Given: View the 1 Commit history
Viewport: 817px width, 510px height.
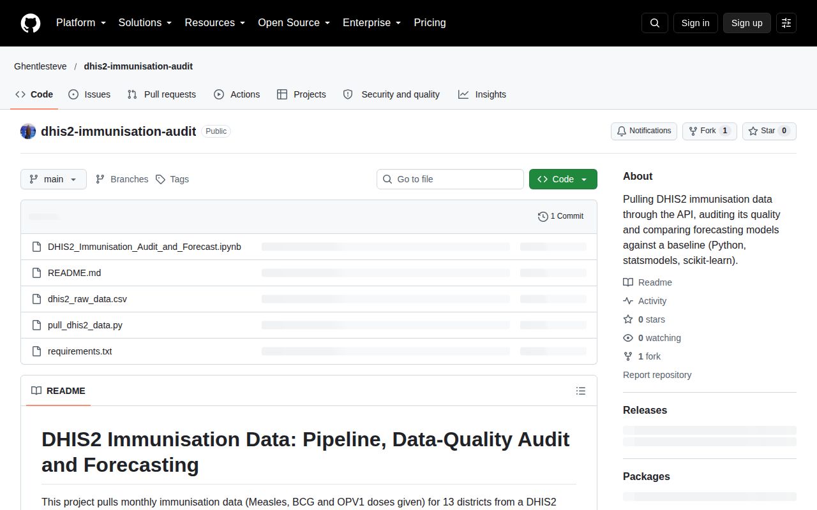Looking at the screenshot, I should click(x=560, y=216).
